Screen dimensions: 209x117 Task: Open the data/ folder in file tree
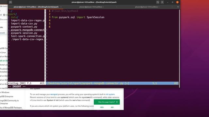coord(14,17)
